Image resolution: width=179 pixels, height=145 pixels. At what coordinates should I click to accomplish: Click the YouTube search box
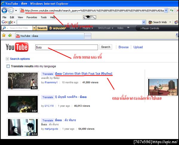point(67,47)
